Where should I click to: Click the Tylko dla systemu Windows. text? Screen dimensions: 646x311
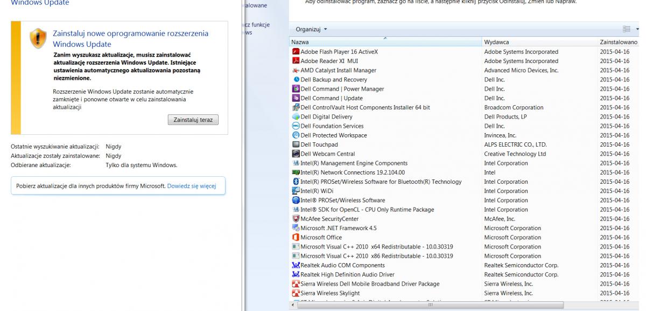[x=142, y=165]
